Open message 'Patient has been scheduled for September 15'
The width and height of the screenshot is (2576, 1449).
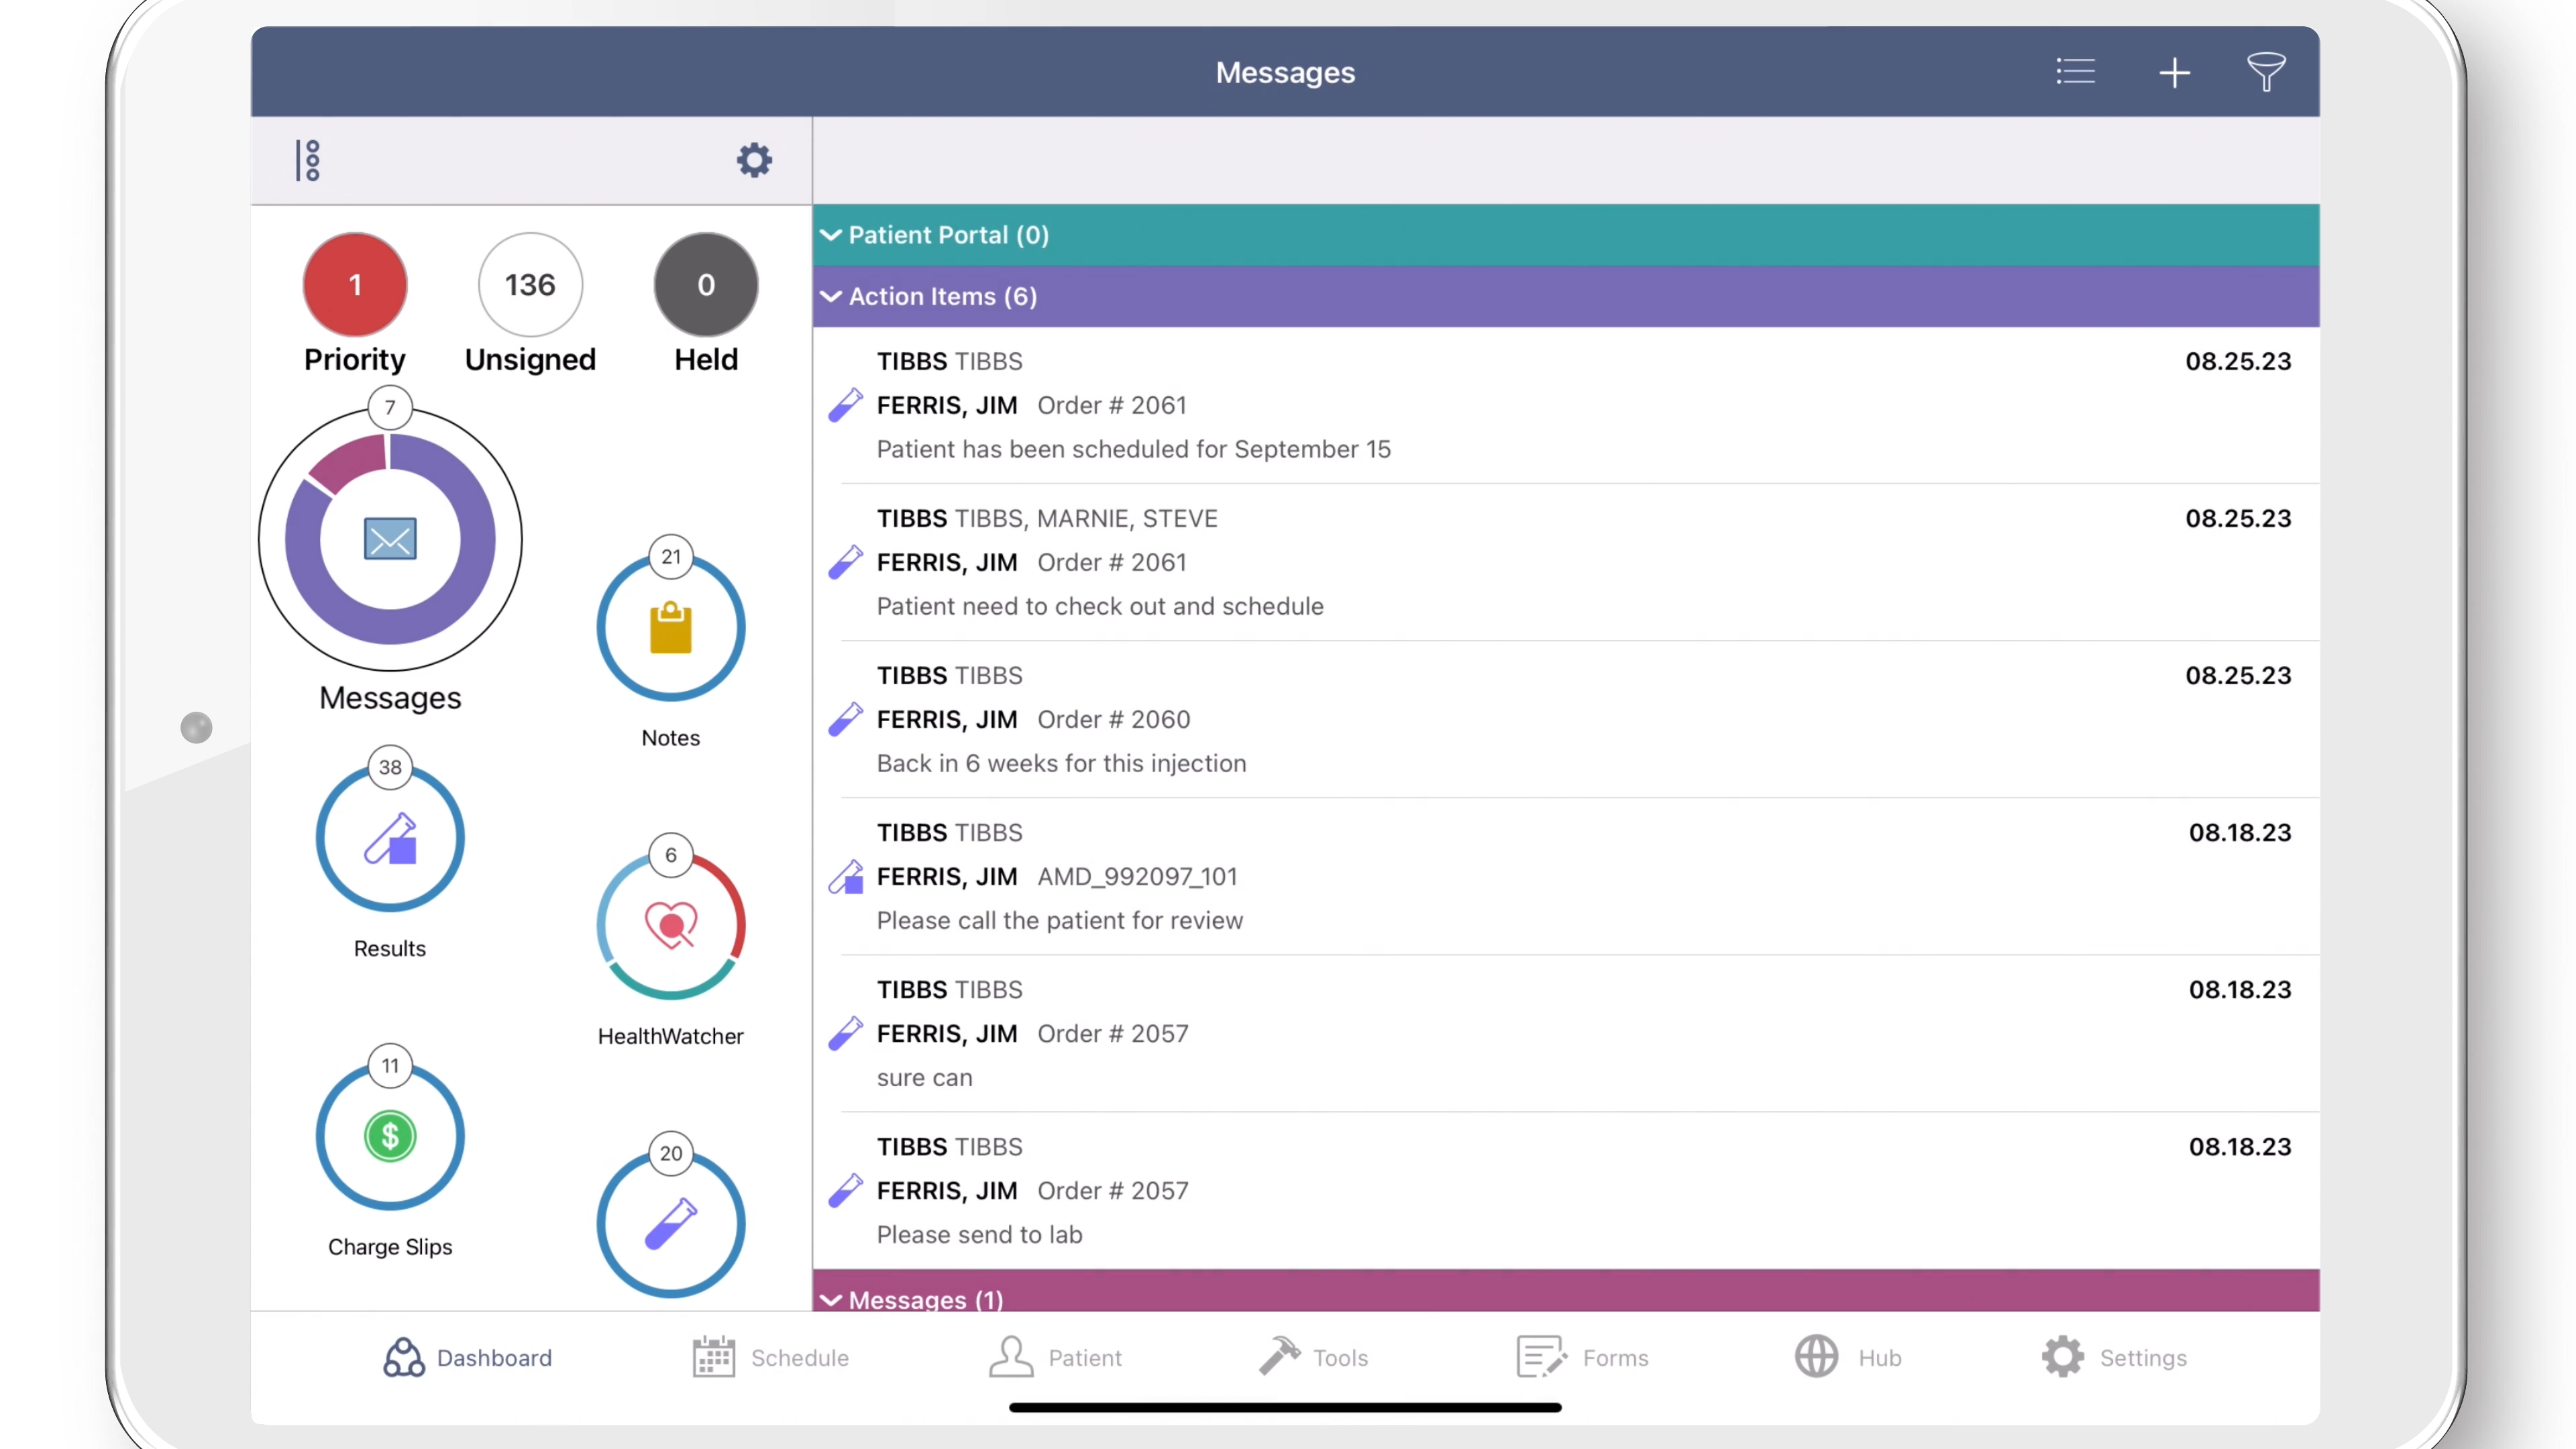(1566, 405)
